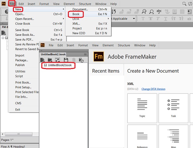The height and width of the screenshot is (148, 193).
Task: Toggle the code view brackets icon
Action: coord(190,4)
